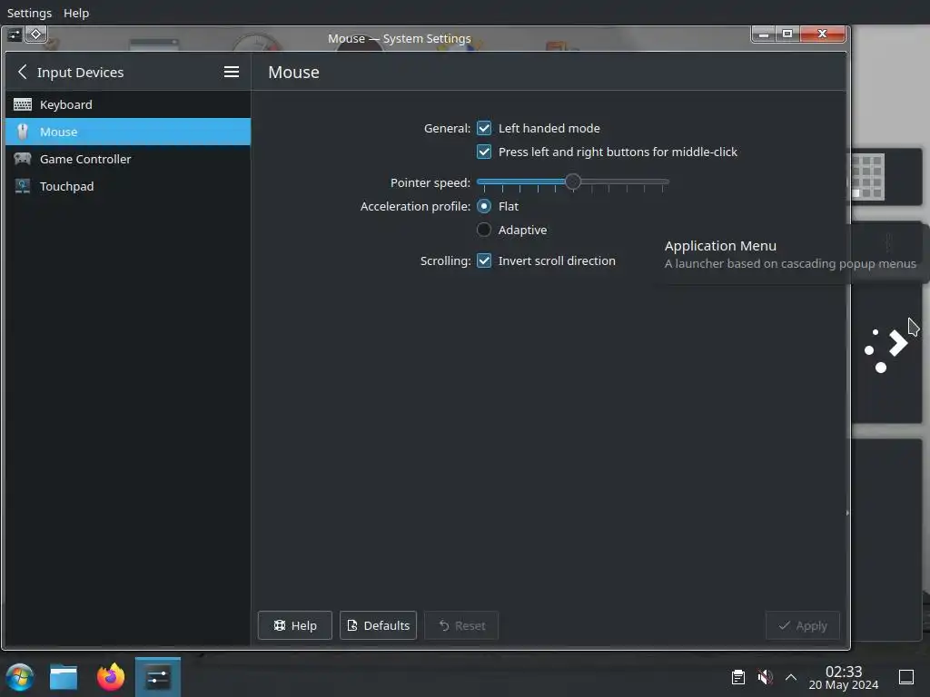The image size is (930, 697).
Task: Click the Defaults button
Action: [x=378, y=625]
